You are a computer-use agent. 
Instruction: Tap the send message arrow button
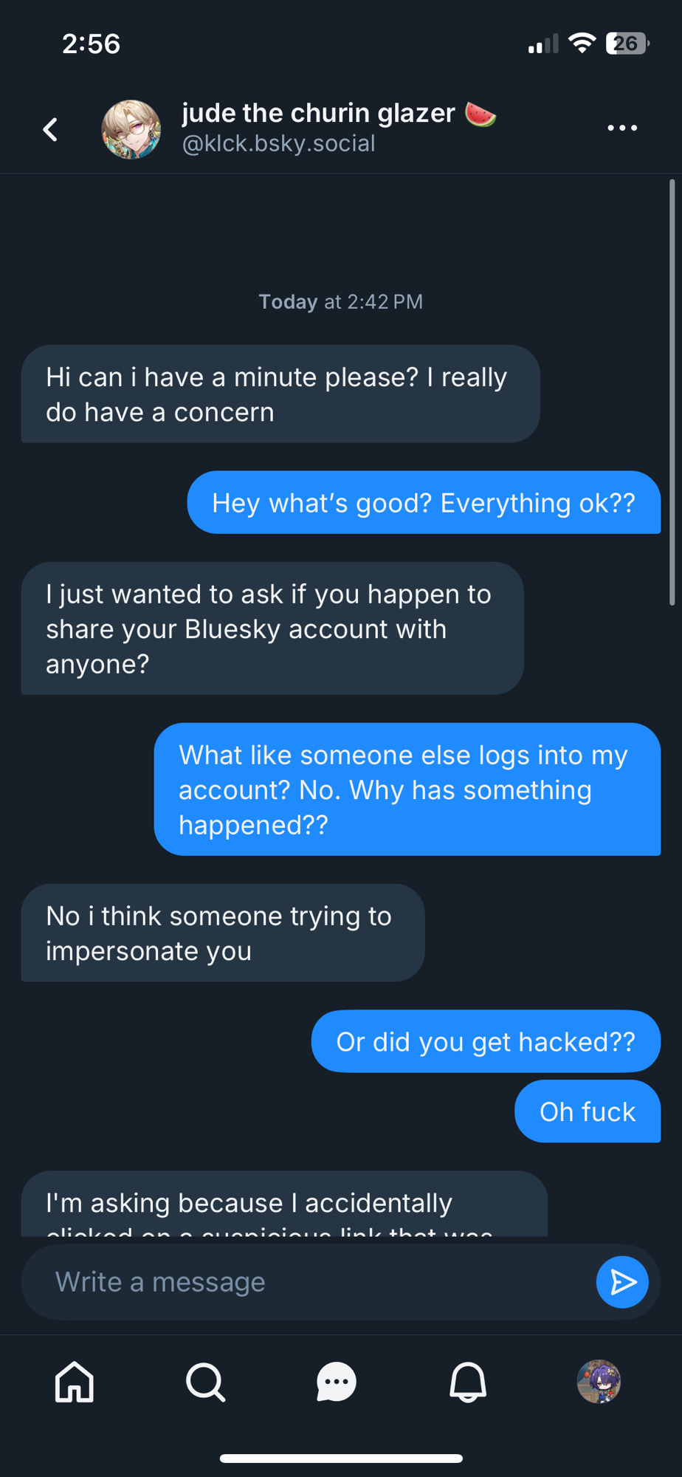621,1282
